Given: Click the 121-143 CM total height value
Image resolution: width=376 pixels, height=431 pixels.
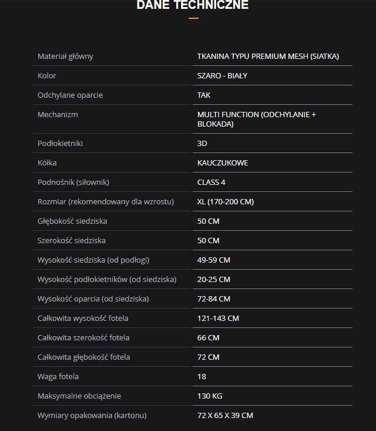Looking at the screenshot, I should [218, 319].
